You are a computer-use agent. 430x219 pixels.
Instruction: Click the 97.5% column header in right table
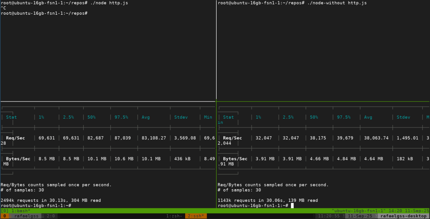click(344, 117)
